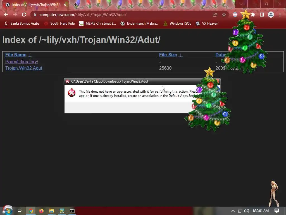286x215 pixels.
Task: Download Trojan.Win32.Adut file link
Action: pyautogui.click(x=24, y=68)
